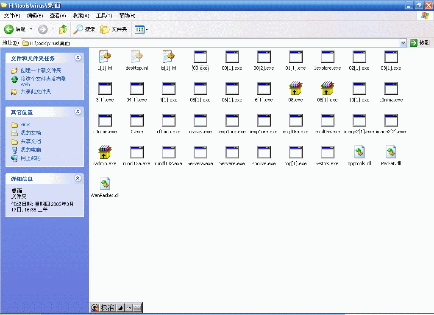Viewport: 434px width, 315px height.
Task: Go up one folder level
Action: click(x=63, y=29)
